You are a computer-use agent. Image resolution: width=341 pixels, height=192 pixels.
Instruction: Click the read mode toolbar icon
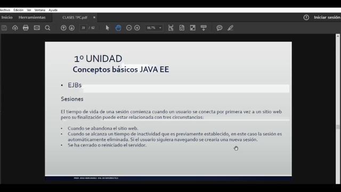pos(204,28)
